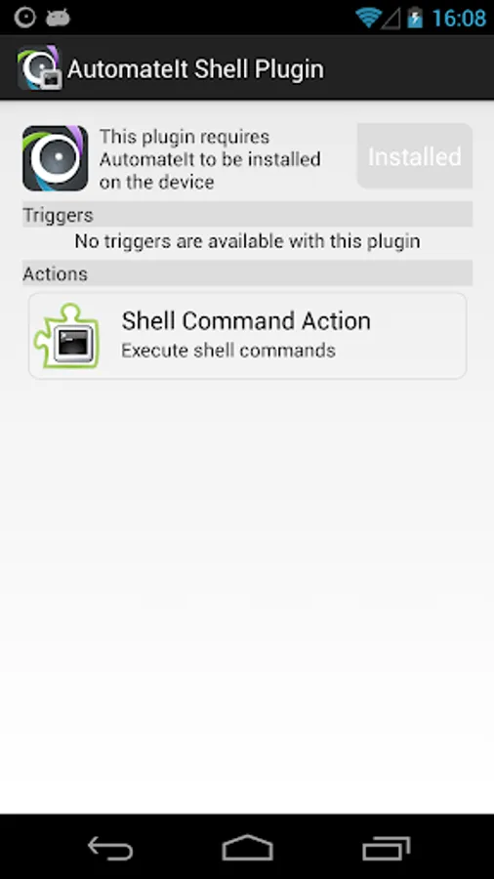Tap the Android Home navigation button

click(x=247, y=847)
